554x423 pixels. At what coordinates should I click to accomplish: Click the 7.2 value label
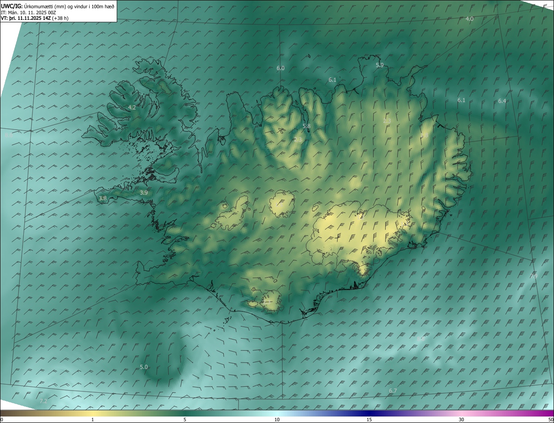[x=43, y=401]
